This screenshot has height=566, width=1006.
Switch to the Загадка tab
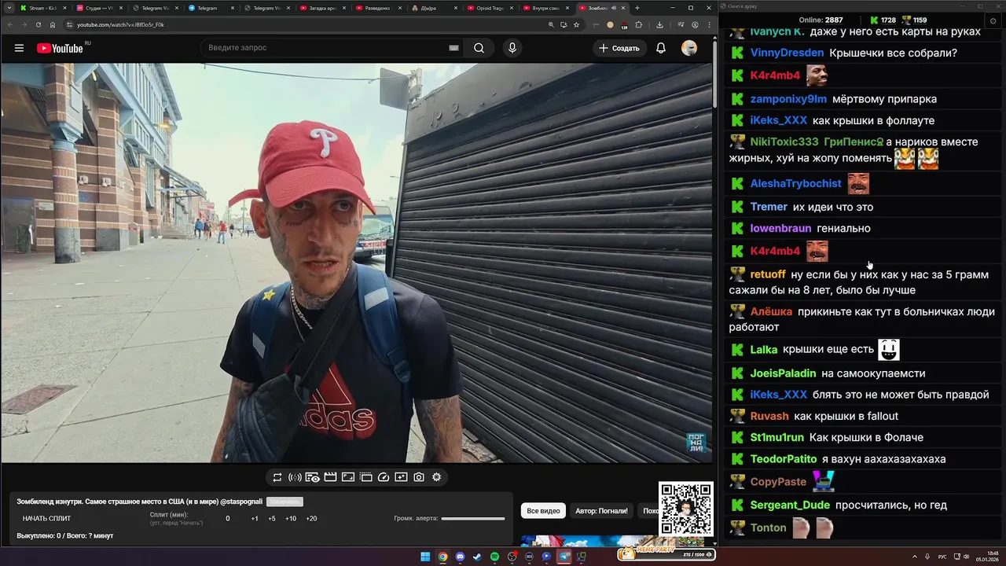point(322,8)
